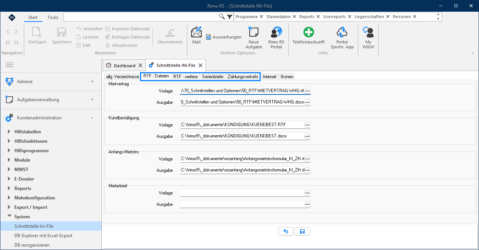
Task: Toggle the hamburger sidebar menu
Action: click(9, 65)
